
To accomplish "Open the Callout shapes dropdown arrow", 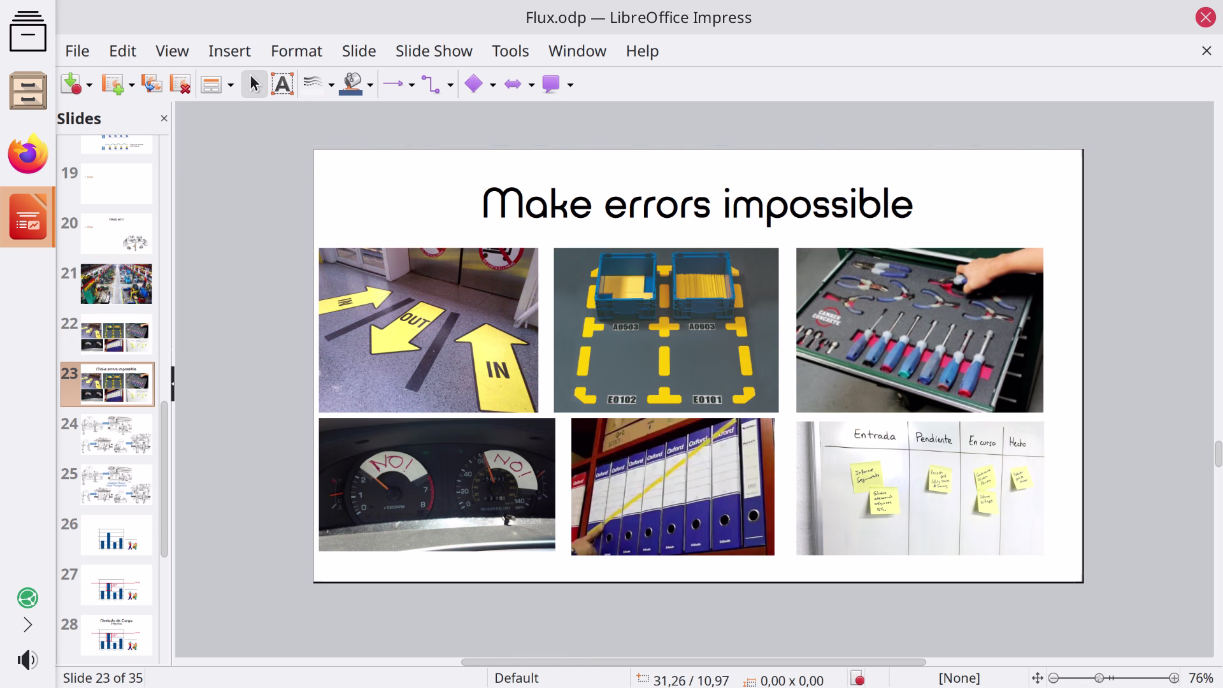I will pos(570,85).
